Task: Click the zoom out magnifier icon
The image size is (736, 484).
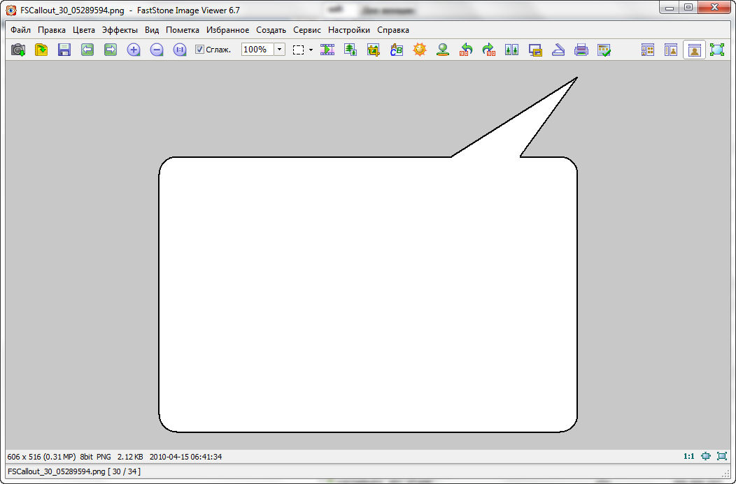Action: [157, 50]
